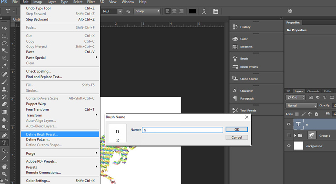The height and width of the screenshot is (184, 336).
Task: Hide the 'n' text layer
Action: click(x=289, y=124)
